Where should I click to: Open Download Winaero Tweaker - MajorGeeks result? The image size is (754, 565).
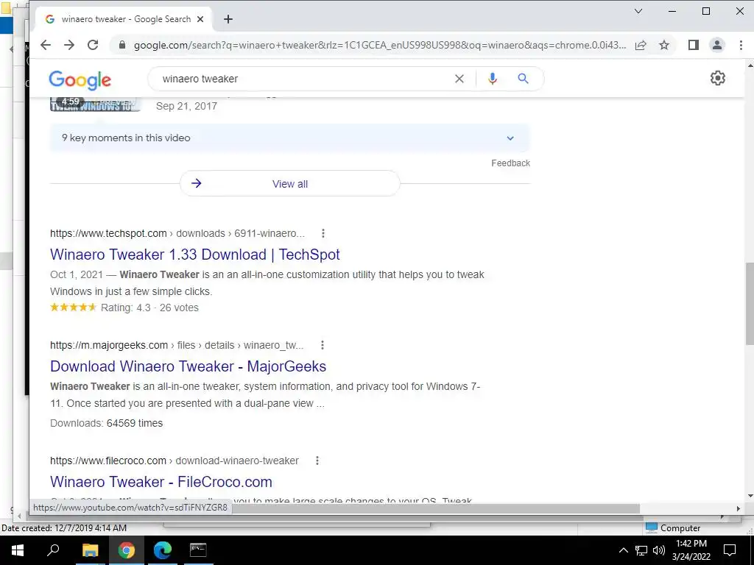(x=188, y=366)
